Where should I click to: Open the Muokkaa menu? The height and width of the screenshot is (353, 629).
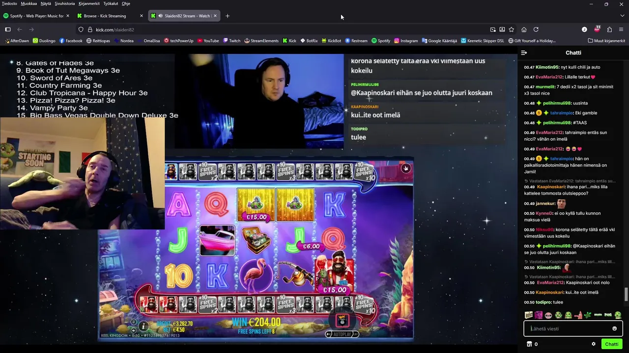click(x=29, y=3)
